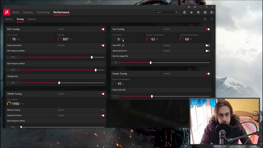Click the reset tuning arrow icon

pyautogui.click(x=205, y=19)
